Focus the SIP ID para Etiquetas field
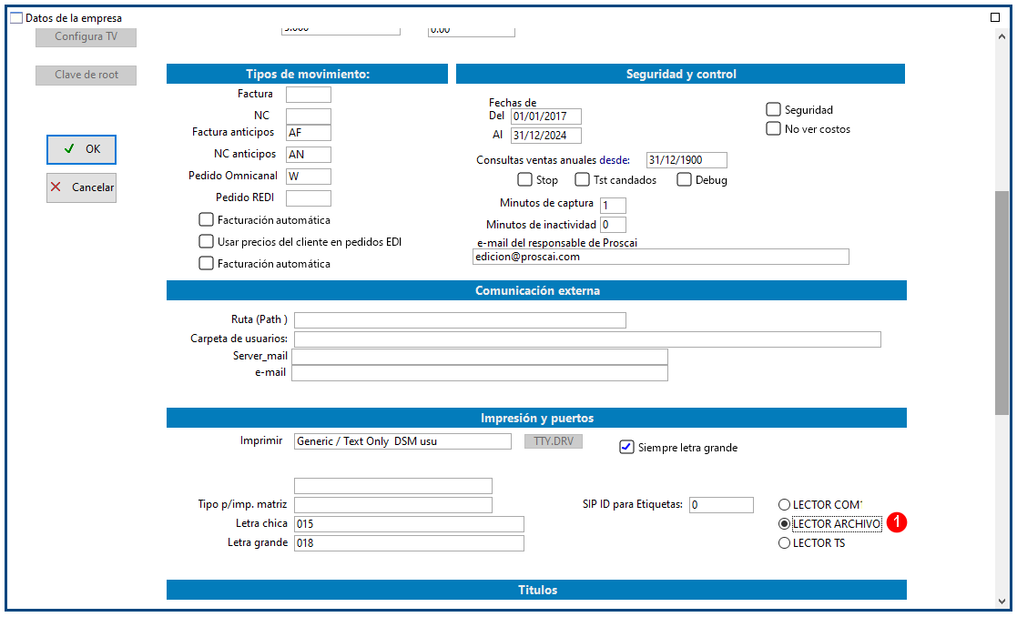The image size is (1017, 617). coord(721,505)
